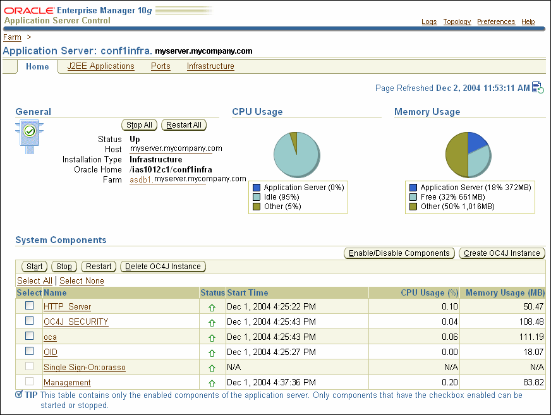Image resolution: width=551 pixels, height=415 pixels.
Task: Click the CPU Idle legend swatch
Action: (x=257, y=197)
